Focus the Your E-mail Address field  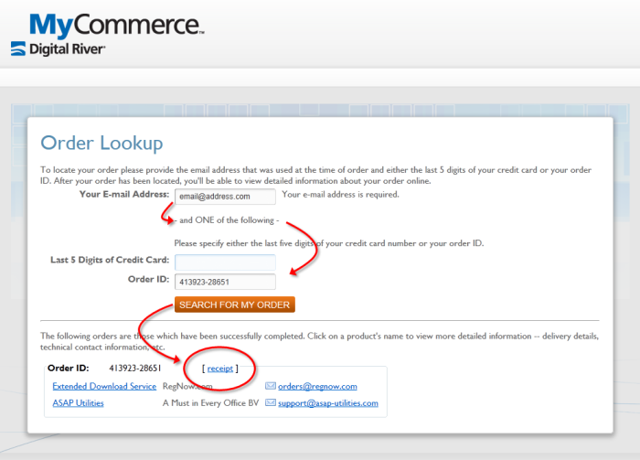225,197
